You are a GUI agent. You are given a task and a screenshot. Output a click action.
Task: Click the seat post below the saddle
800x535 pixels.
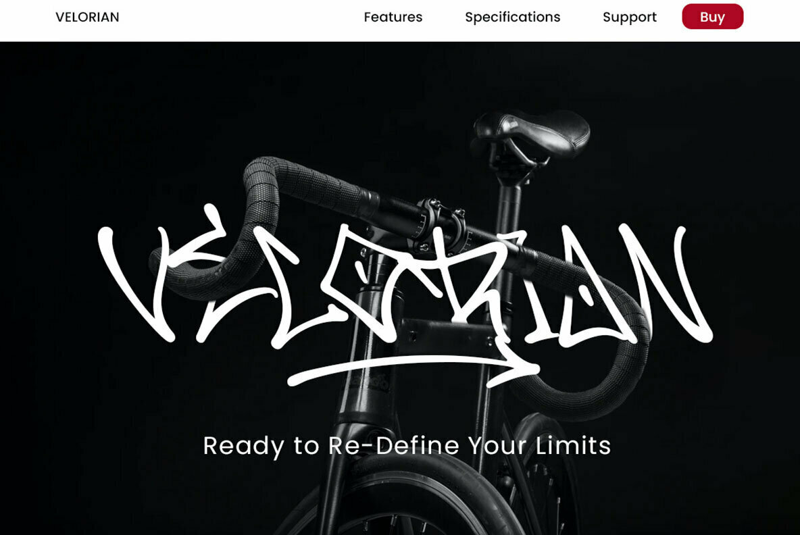509,204
